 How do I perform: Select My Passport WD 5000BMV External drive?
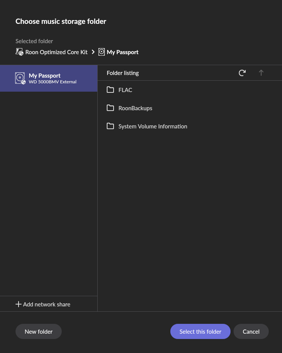coord(48,78)
